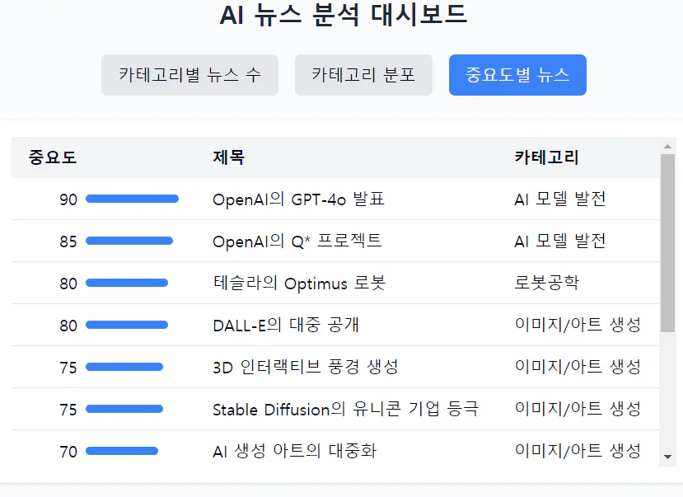Click the importance value 70
The height and width of the screenshot is (497, 683).
click(x=68, y=452)
